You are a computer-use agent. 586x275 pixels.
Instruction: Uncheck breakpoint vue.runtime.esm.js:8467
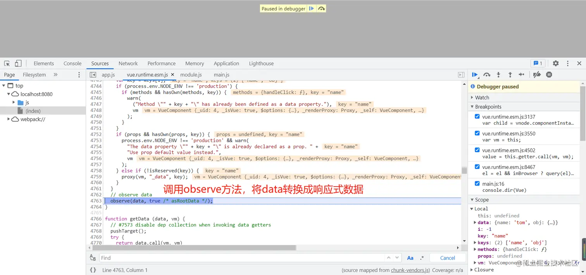(477, 167)
